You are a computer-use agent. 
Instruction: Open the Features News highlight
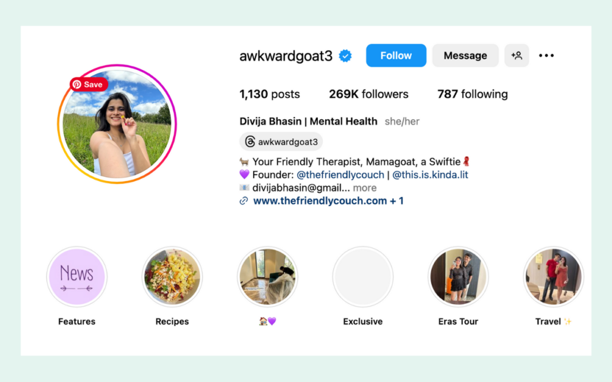point(77,277)
